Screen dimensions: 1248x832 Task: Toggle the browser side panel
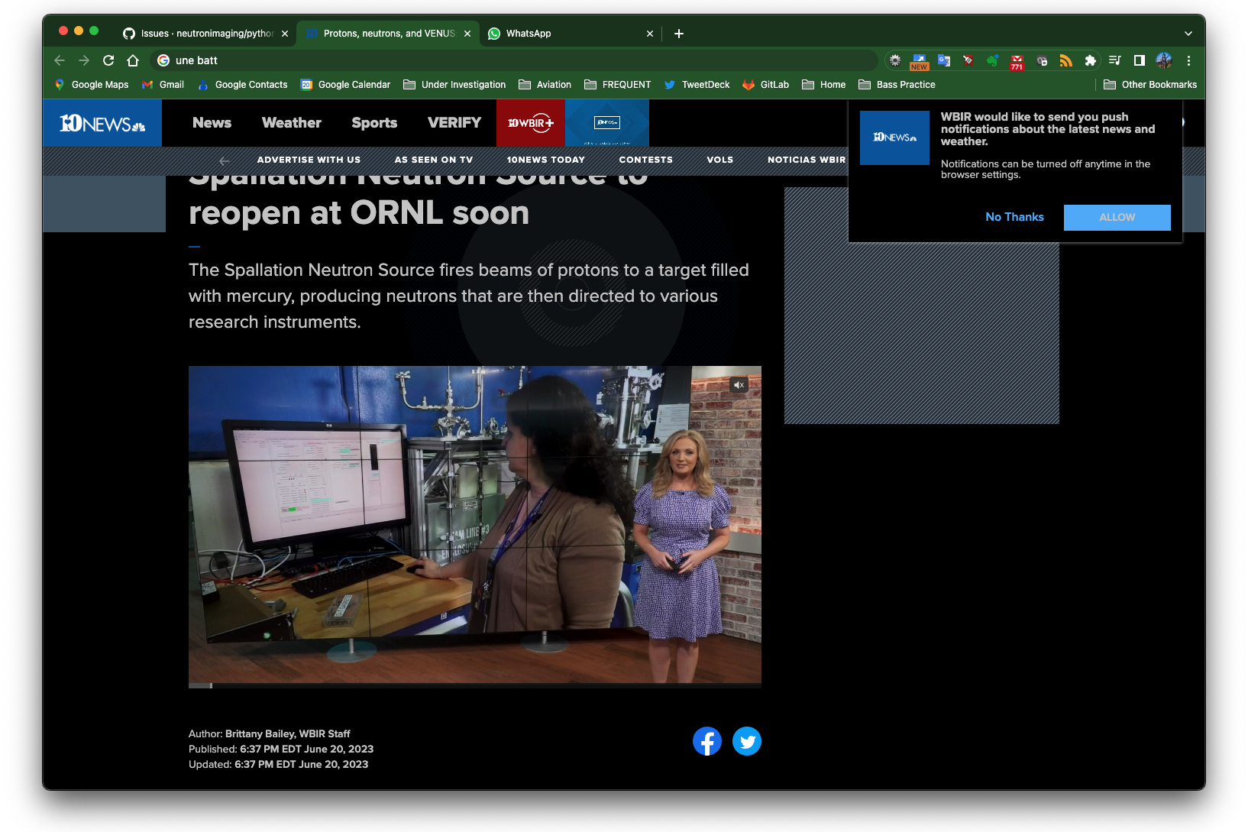point(1139,60)
